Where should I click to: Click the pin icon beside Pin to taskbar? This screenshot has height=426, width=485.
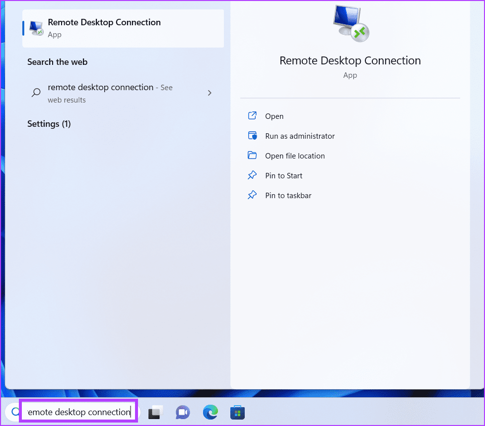[252, 195]
